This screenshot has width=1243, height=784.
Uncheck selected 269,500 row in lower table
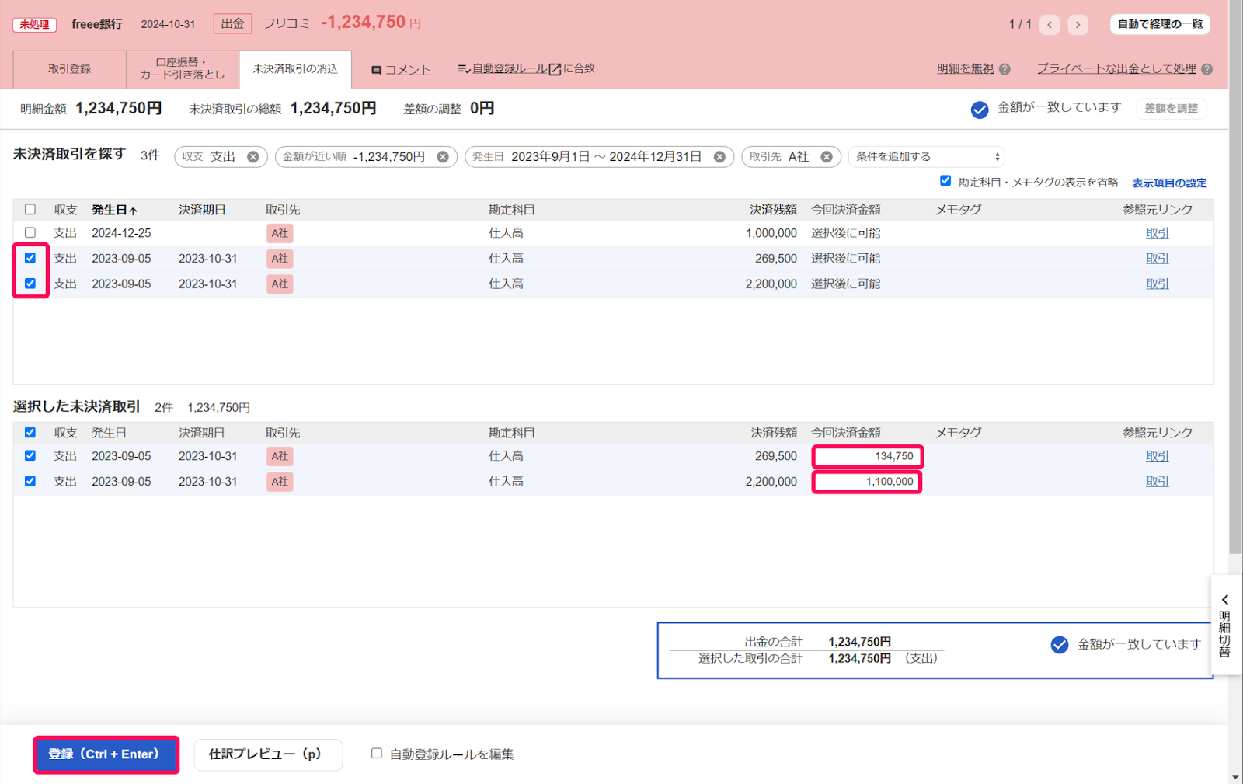click(30, 456)
